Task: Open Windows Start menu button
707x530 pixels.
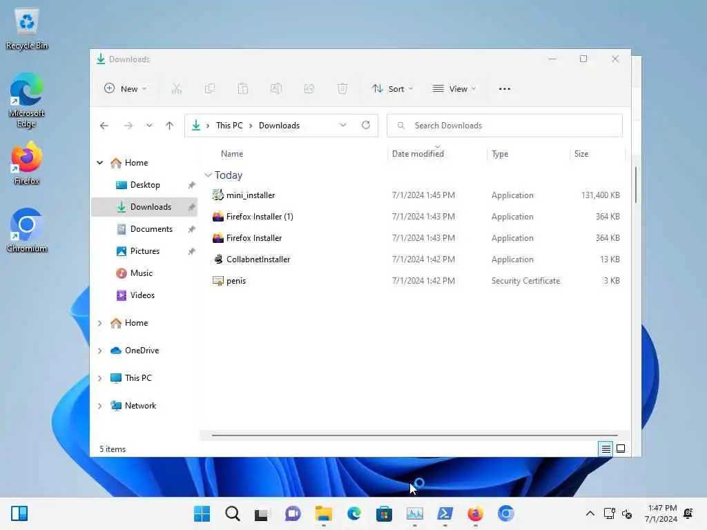Action: [202, 513]
